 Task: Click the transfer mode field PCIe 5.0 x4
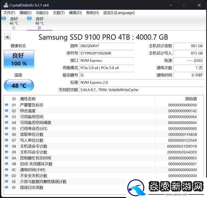pyautogui.click(x=107, y=68)
